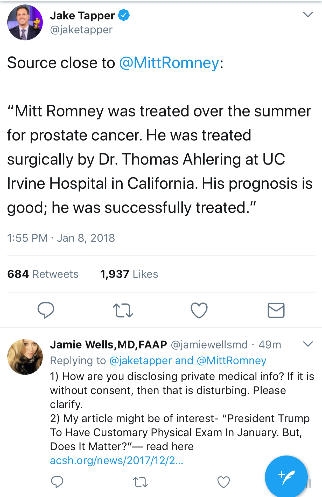
Task: Tap Jamie Wells,MD,FAAP display name
Action: 108,345
